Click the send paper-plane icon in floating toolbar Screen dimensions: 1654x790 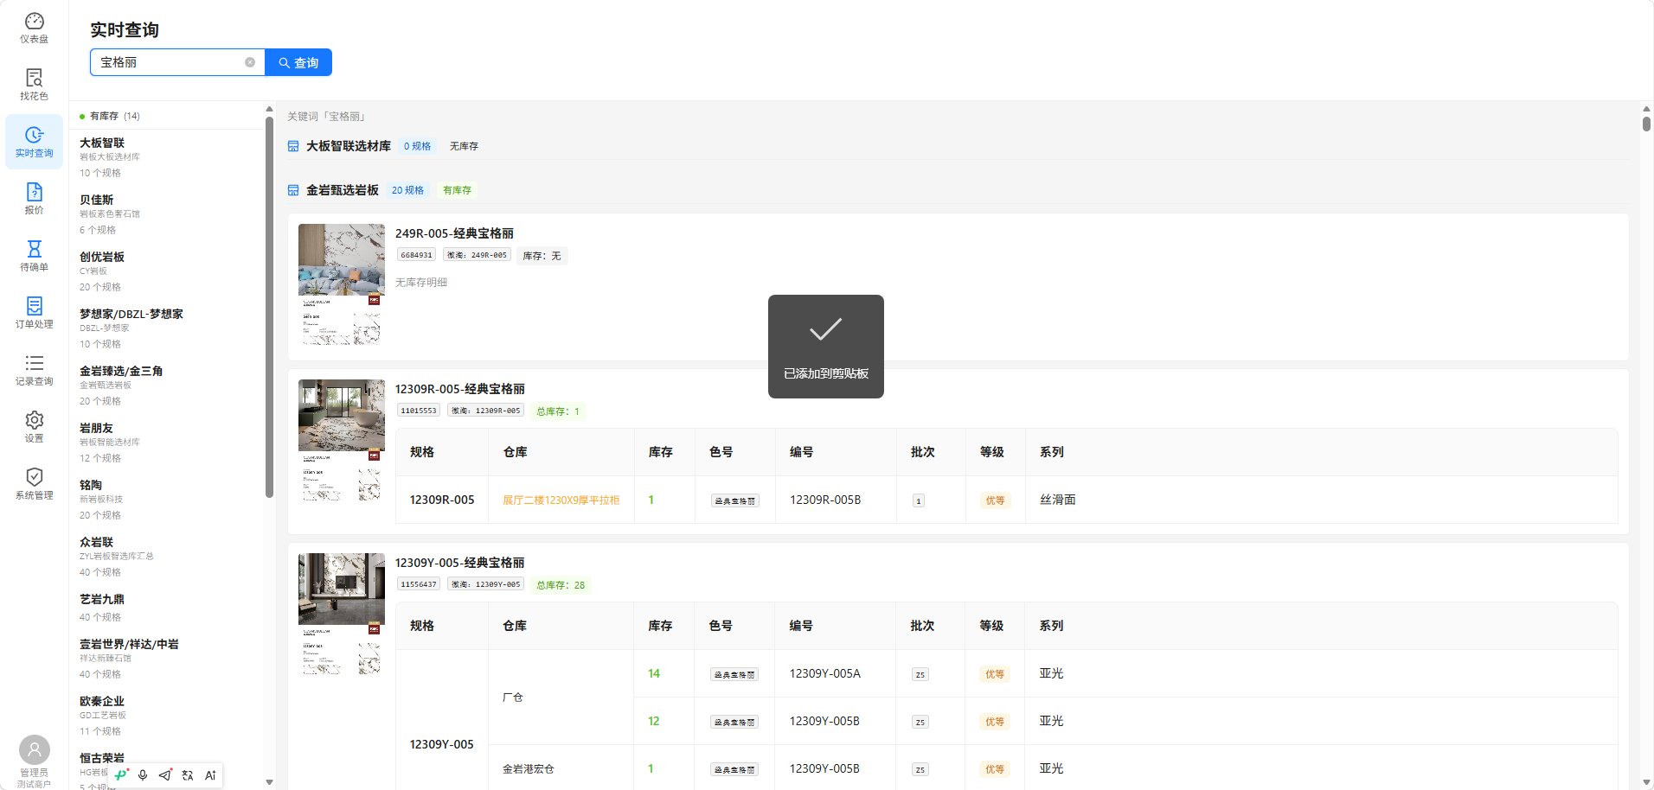[165, 775]
